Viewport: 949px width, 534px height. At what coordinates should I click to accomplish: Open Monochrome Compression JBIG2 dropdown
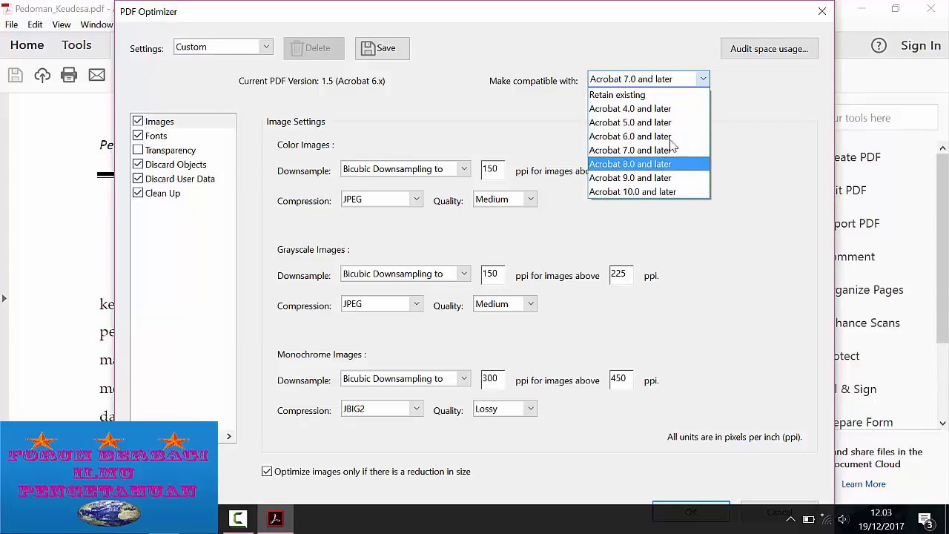click(382, 409)
